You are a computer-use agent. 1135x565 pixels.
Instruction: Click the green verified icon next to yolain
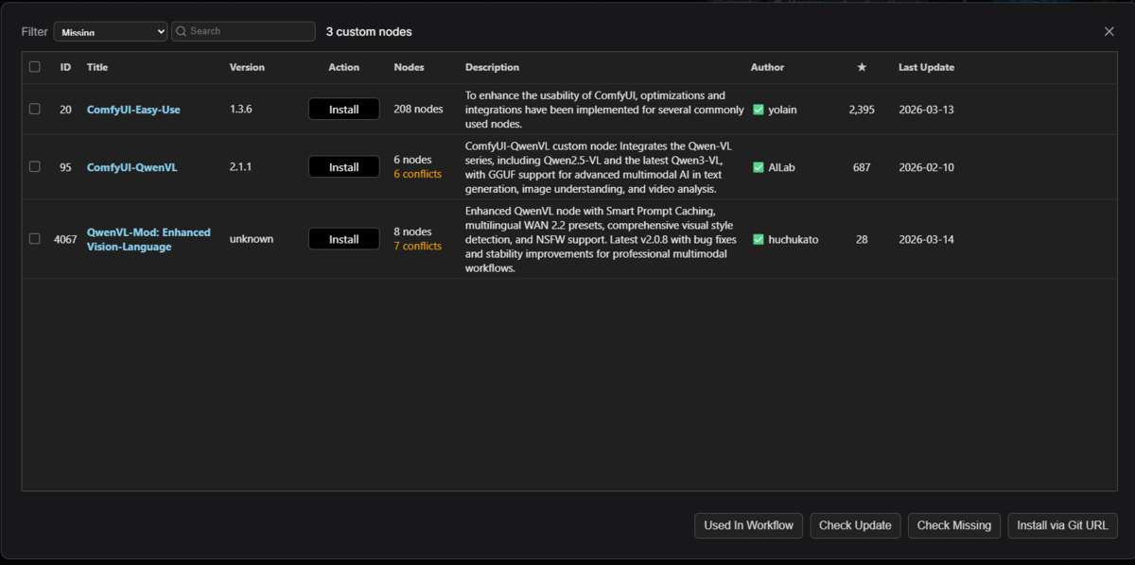[x=759, y=110]
